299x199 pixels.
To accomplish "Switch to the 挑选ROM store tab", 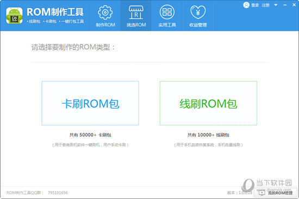I will pos(136,16).
